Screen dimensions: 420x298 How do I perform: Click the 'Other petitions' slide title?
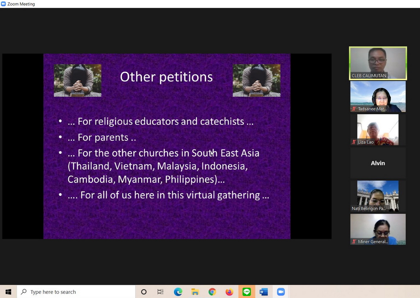pyautogui.click(x=166, y=77)
